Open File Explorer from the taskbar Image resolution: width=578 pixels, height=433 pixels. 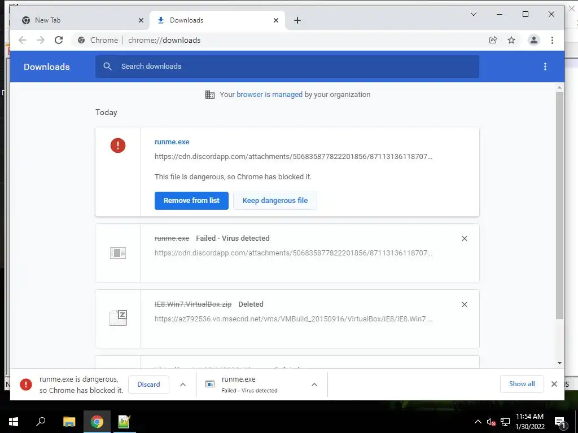coord(69,422)
